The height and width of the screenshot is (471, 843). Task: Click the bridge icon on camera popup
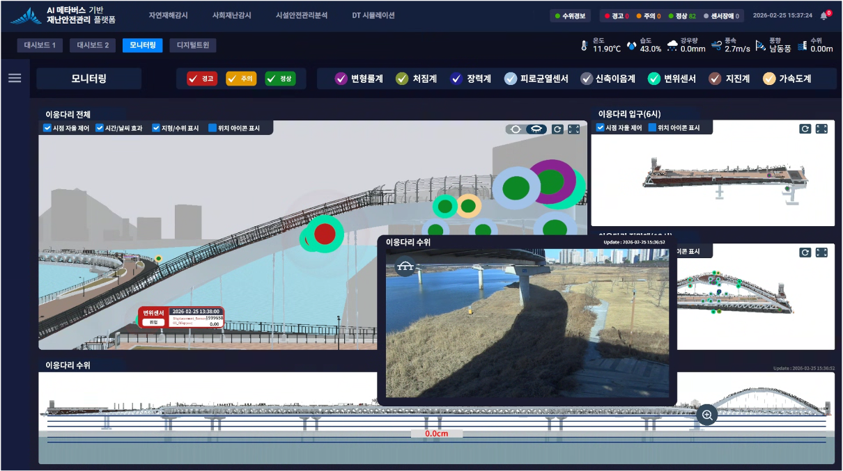[405, 266]
